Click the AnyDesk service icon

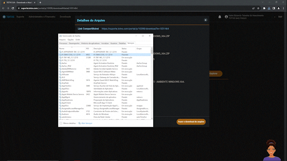pos(60,83)
